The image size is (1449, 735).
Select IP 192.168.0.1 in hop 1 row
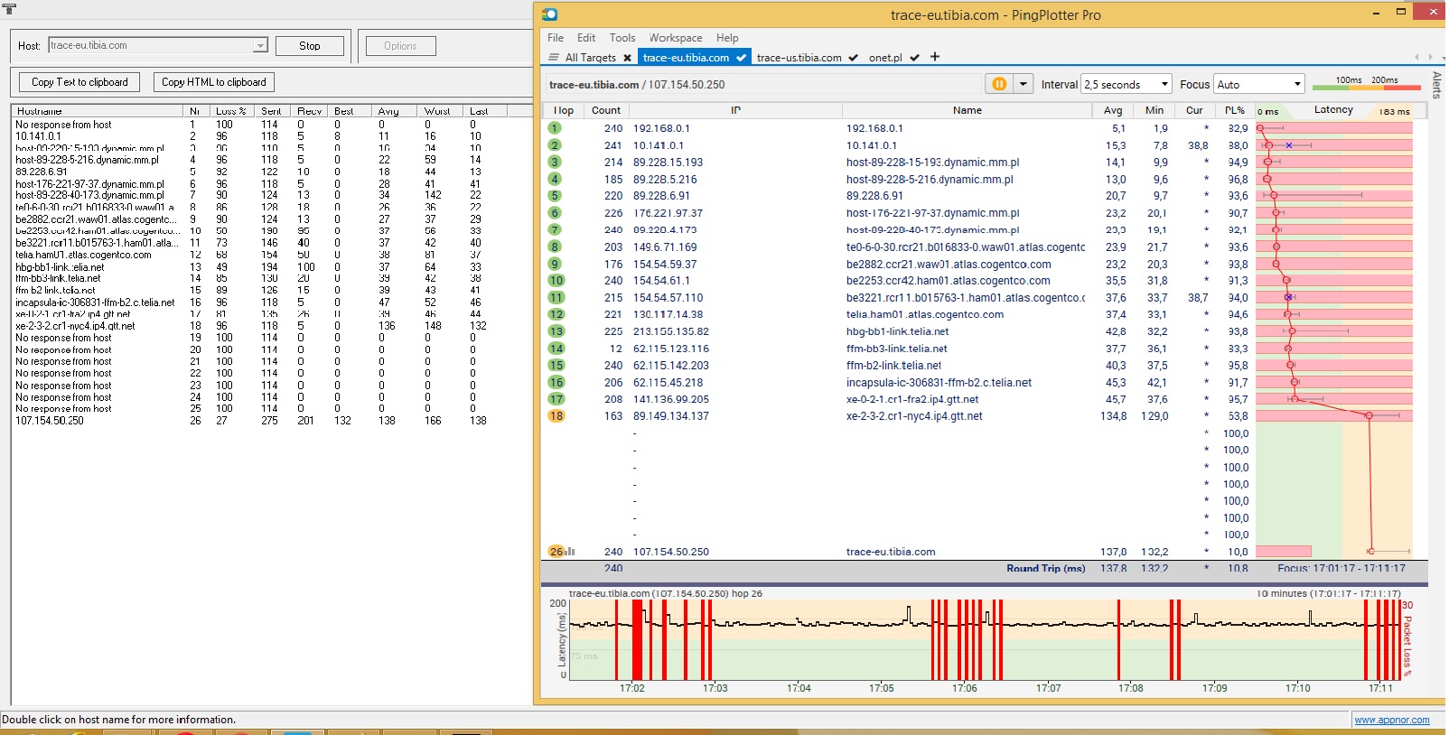coord(661,128)
